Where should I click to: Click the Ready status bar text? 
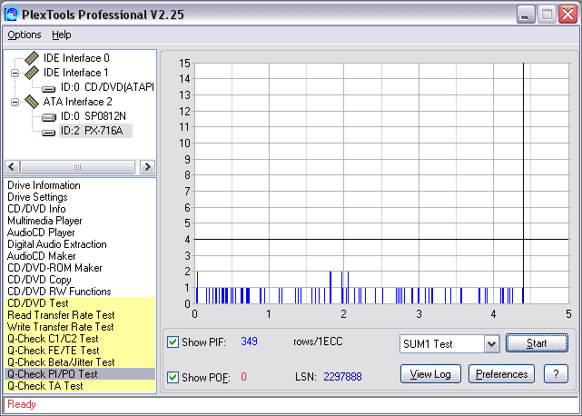(22, 404)
